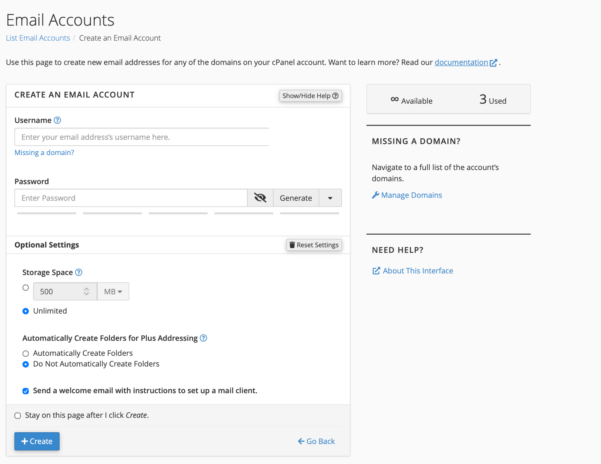The width and height of the screenshot is (601, 464).
Task: Select the 500 MB storage radio button
Action: pos(26,288)
